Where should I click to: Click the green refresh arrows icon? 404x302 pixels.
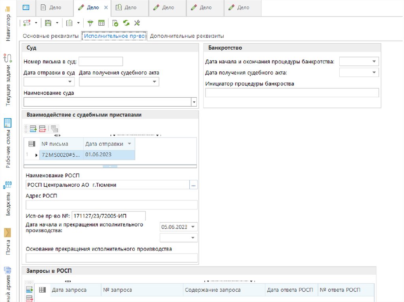126,23
